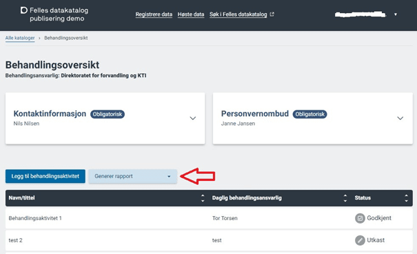Viewport: 417px width, 254px height.
Task: Click the Felles datakatalog publisering demo title
Action: [59, 14]
